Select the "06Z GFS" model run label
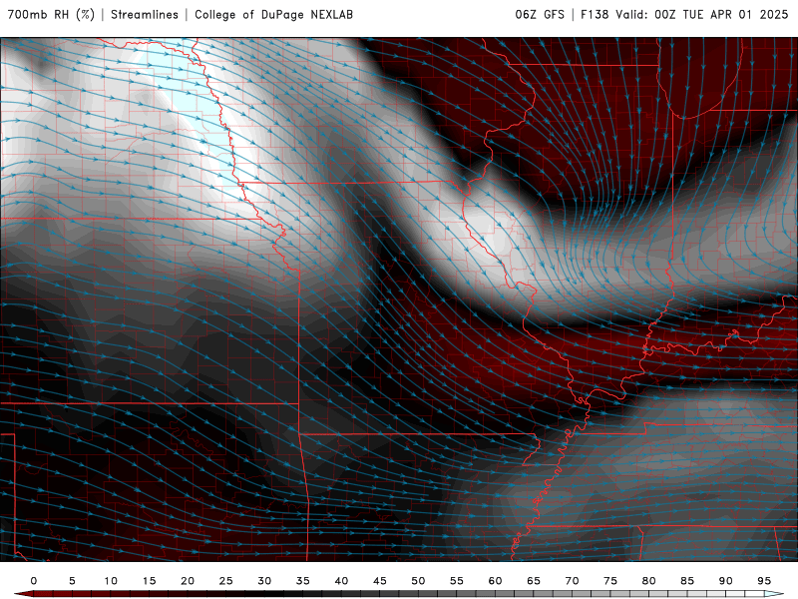 (x=540, y=15)
